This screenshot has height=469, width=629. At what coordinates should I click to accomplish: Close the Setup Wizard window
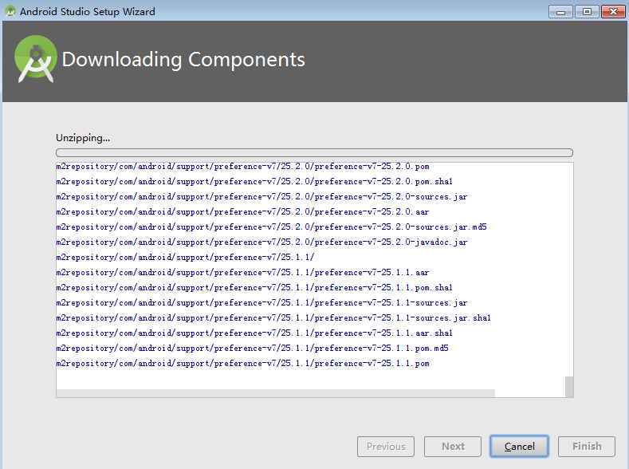click(613, 12)
